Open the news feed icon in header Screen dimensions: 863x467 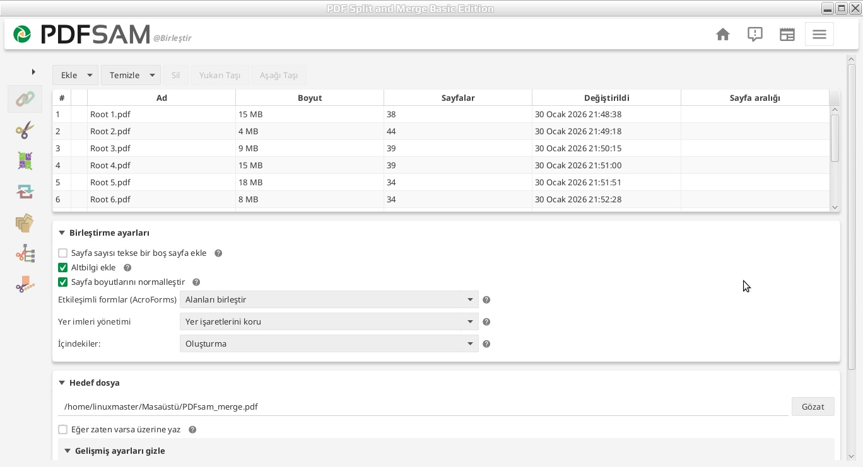pos(787,34)
